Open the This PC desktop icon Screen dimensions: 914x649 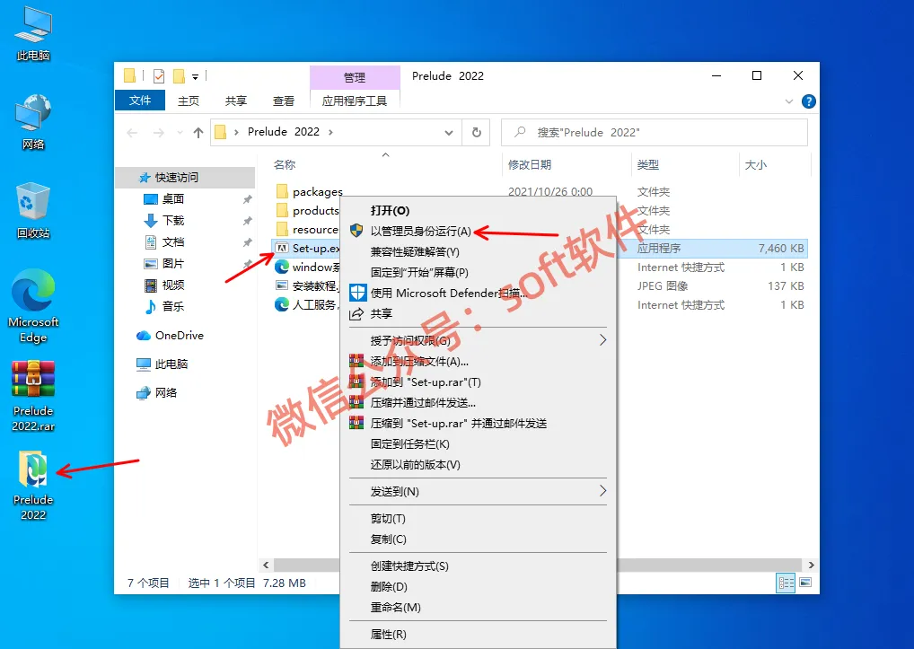point(33,34)
